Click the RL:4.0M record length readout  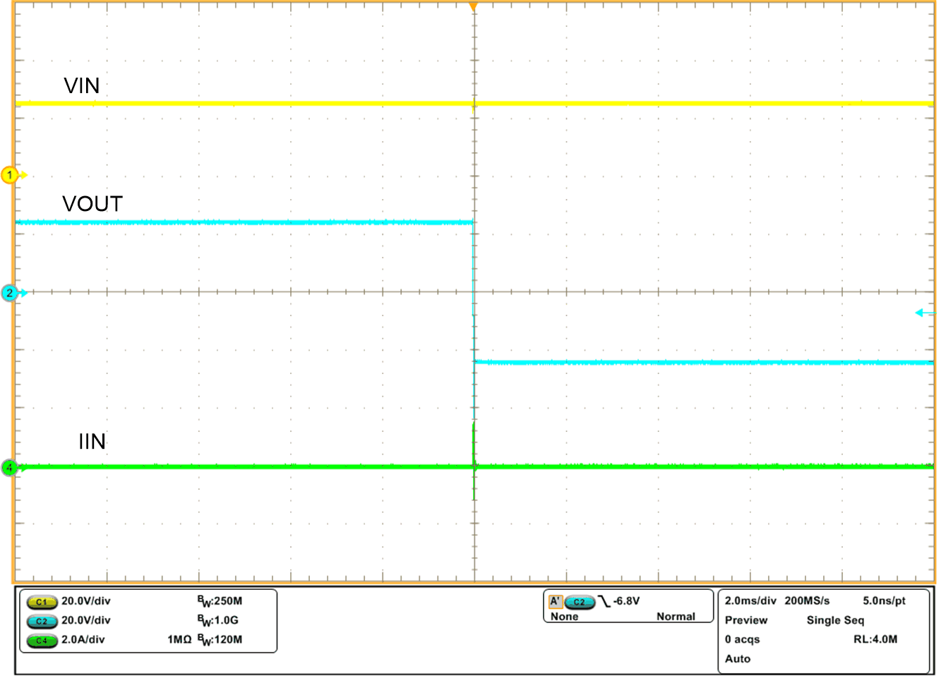875,639
